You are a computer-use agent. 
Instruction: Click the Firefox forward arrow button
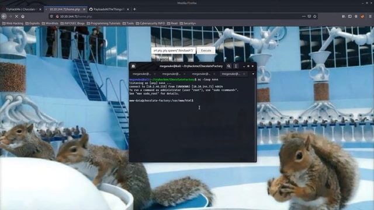pyautogui.click(x=11, y=16)
